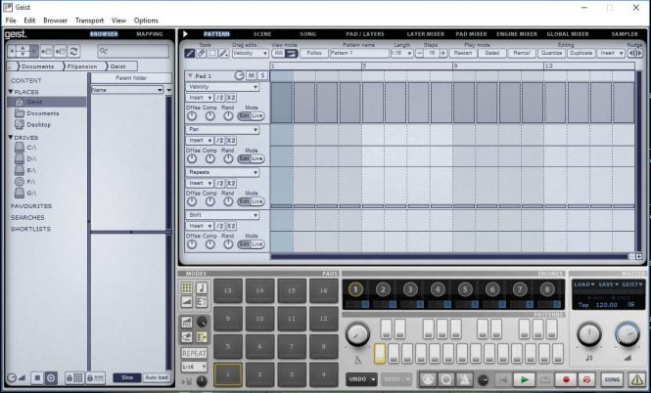The width and height of the screenshot is (651, 393).
Task: Click the warning triangle panic icon
Action: point(636,379)
